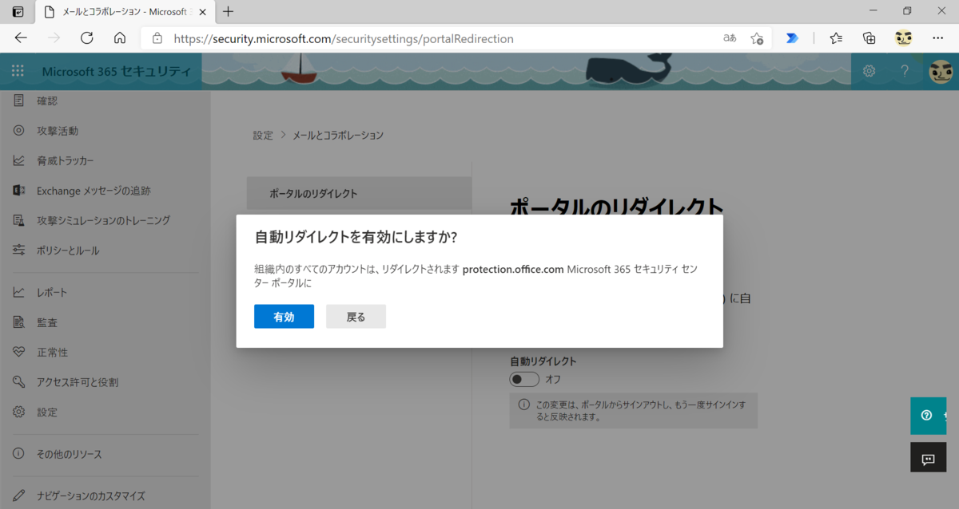
Task: Open the browser profile avatar
Action: tap(903, 37)
